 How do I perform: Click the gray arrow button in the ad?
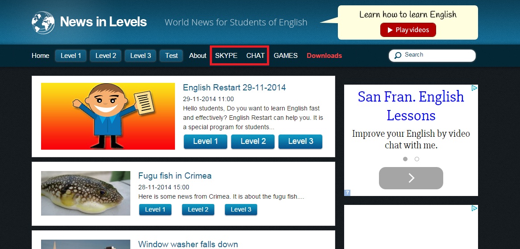(411, 178)
